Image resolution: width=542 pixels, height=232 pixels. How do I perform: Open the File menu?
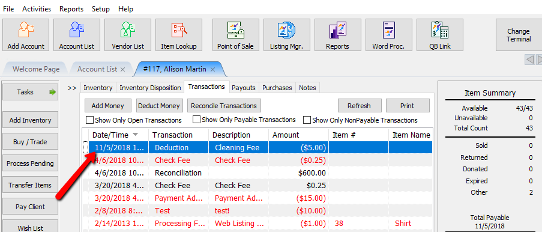pos(8,9)
